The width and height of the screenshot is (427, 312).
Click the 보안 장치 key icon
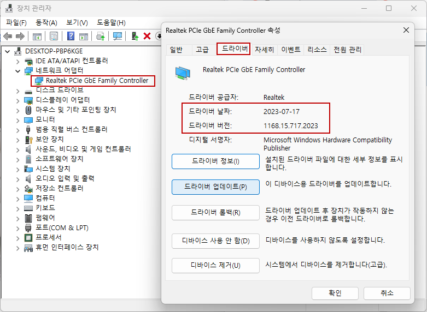tap(28, 140)
